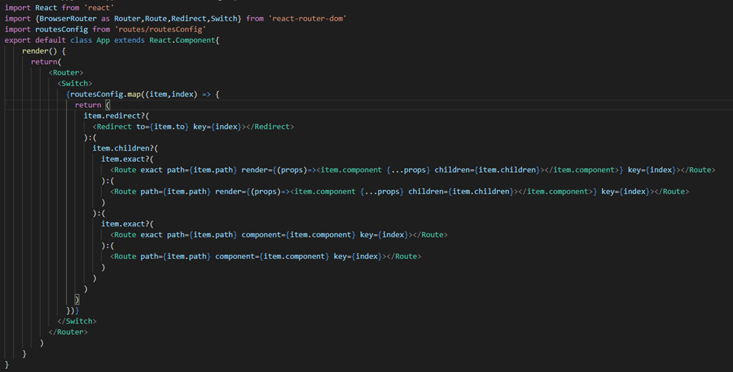The width and height of the screenshot is (733, 372).
Task: Click the 'react-router-dom' module string
Action: coord(308,19)
